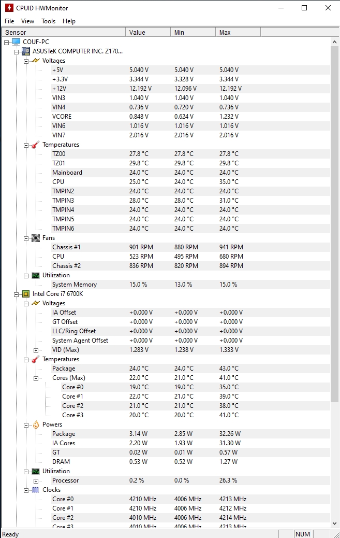
Task: Open the Tools menu
Action: 49,21
